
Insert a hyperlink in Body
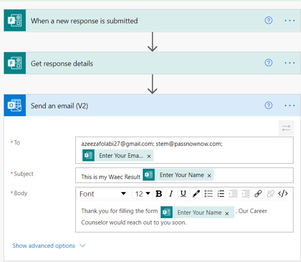point(258,194)
